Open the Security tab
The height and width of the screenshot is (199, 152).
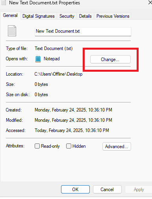click(x=67, y=16)
